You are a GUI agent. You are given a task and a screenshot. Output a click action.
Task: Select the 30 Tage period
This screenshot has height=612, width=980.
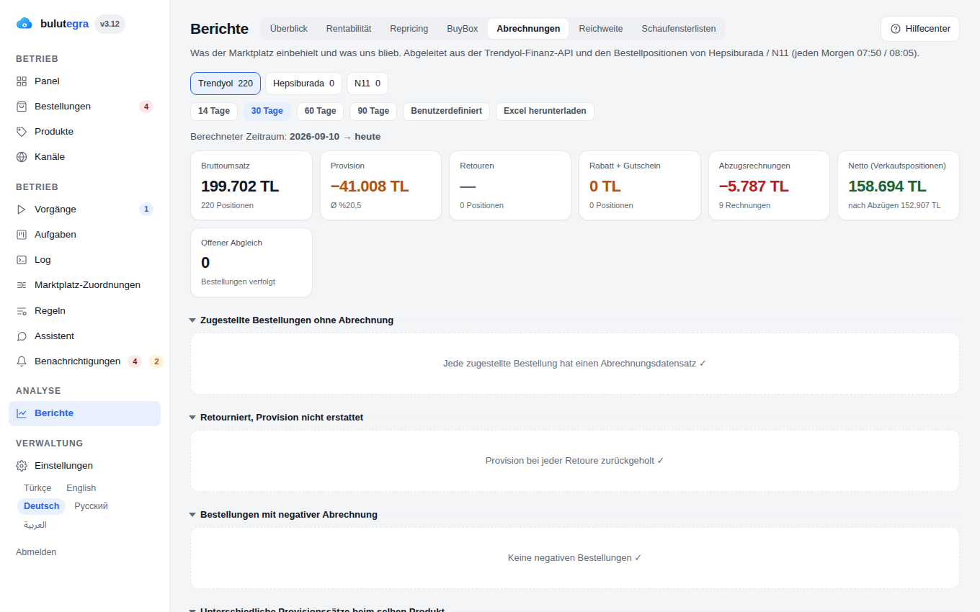[267, 111]
